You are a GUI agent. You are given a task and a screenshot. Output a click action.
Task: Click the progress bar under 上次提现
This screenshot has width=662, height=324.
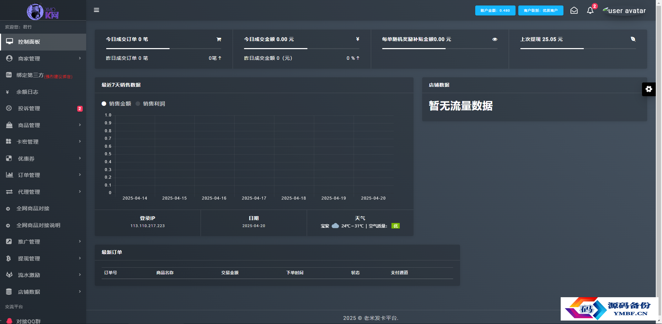pyautogui.click(x=578, y=48)
